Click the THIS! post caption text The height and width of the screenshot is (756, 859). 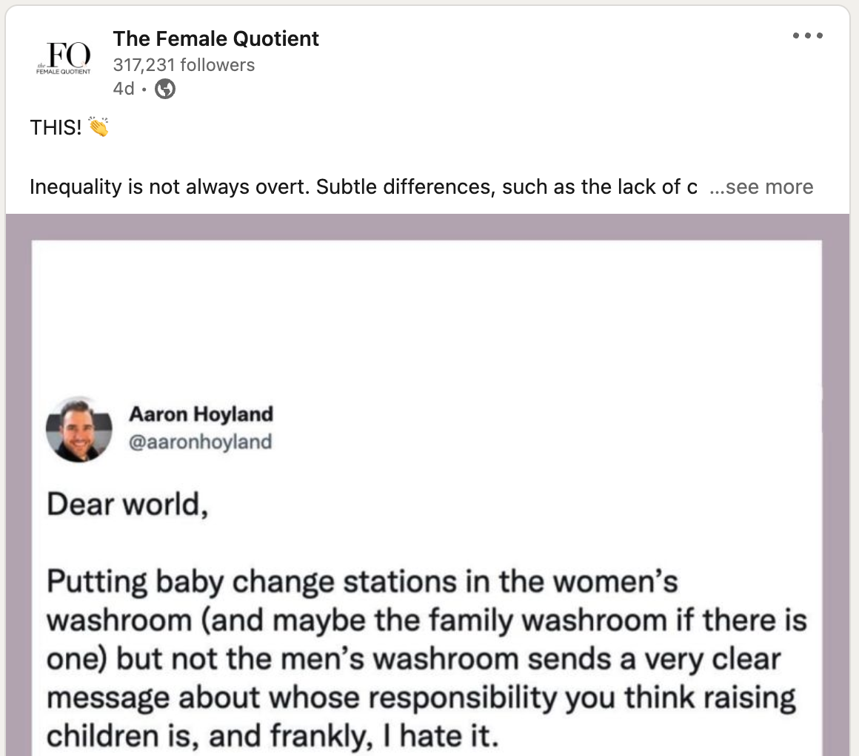pos(50,126)
